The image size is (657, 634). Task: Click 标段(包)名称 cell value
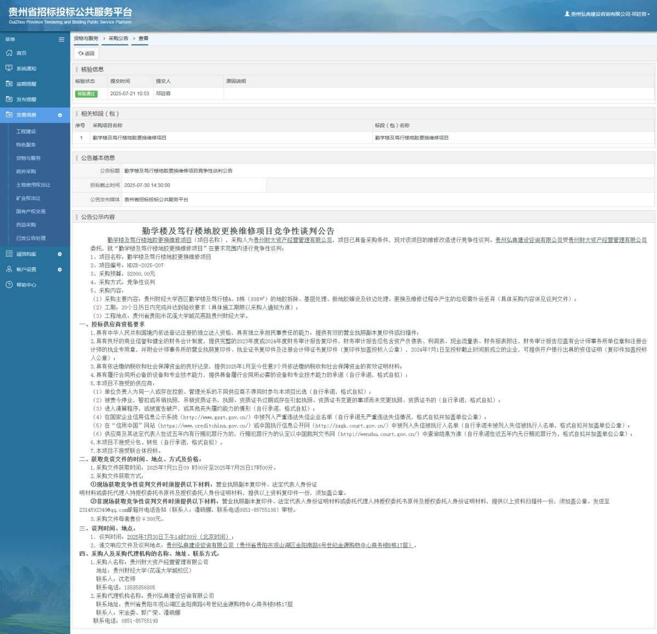coord(412,138)
